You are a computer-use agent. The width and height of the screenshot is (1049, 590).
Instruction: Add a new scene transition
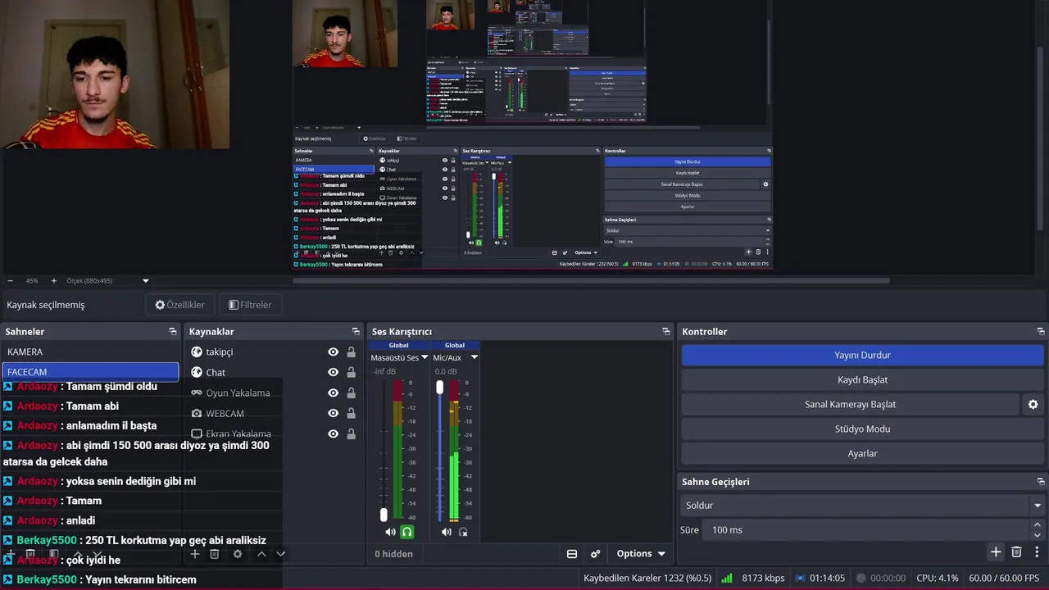tap(996, 552)
